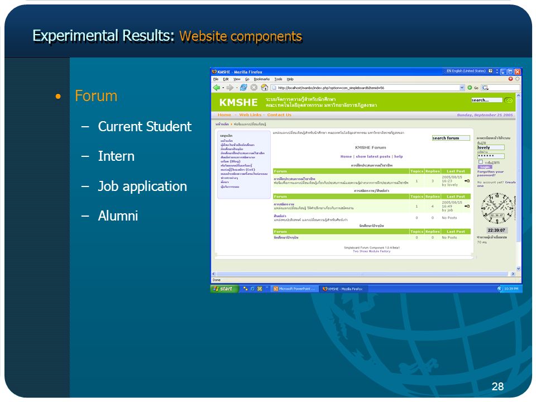The image size is (536, 402).
Task: Click the taskbar clock showing 10:39 PM
Action: point(511,289)
